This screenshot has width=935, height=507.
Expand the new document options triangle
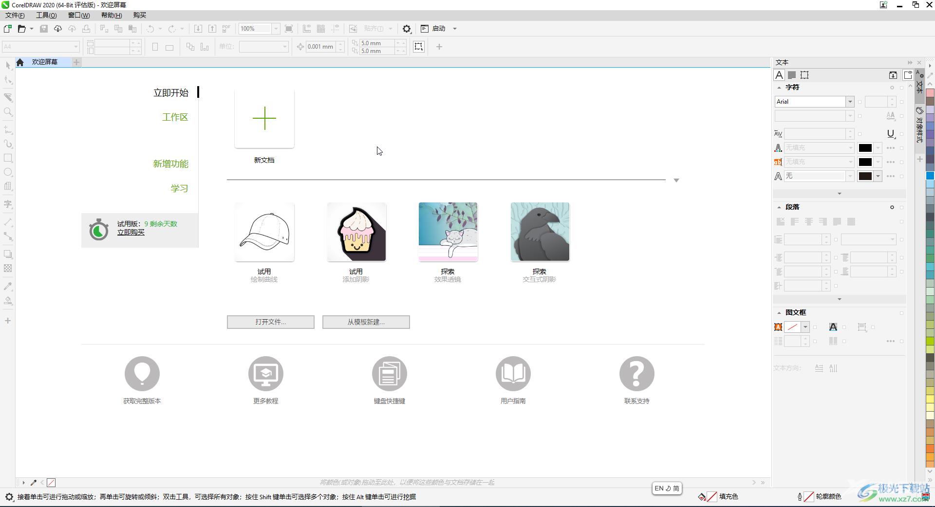click(x=676, y=181)
